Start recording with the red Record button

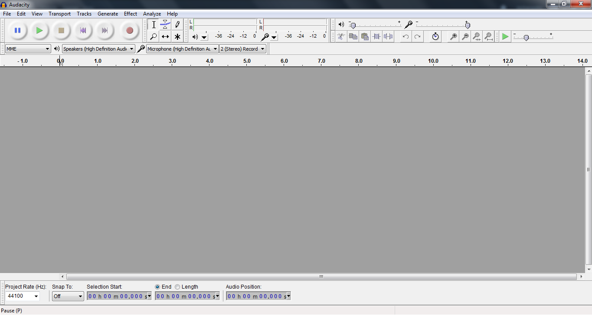[129, 30]
